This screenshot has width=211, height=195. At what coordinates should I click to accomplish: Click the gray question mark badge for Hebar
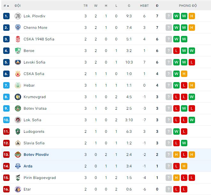pyautogui.click(x=169, y=85)
